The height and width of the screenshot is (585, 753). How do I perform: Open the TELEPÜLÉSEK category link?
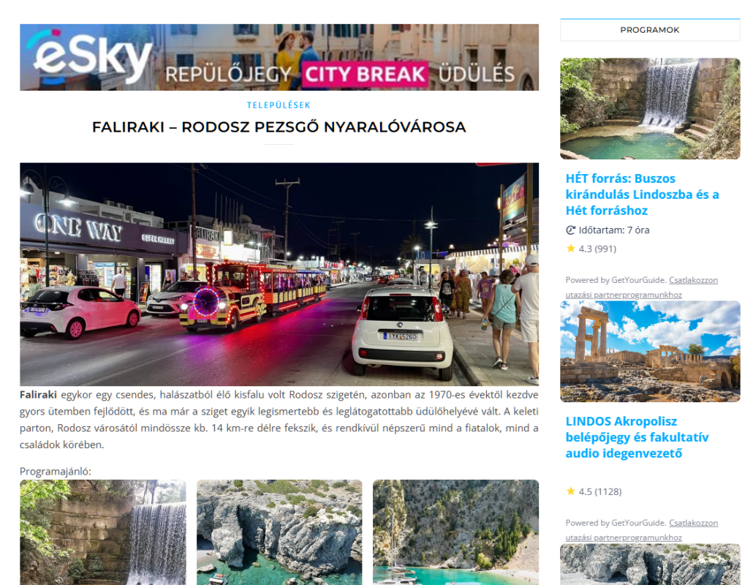coord(279,105)
